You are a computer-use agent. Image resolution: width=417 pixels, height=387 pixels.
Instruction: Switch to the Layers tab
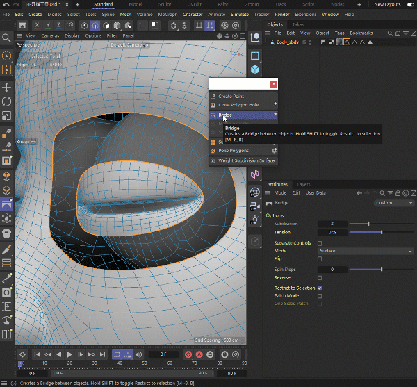point(304,184)
